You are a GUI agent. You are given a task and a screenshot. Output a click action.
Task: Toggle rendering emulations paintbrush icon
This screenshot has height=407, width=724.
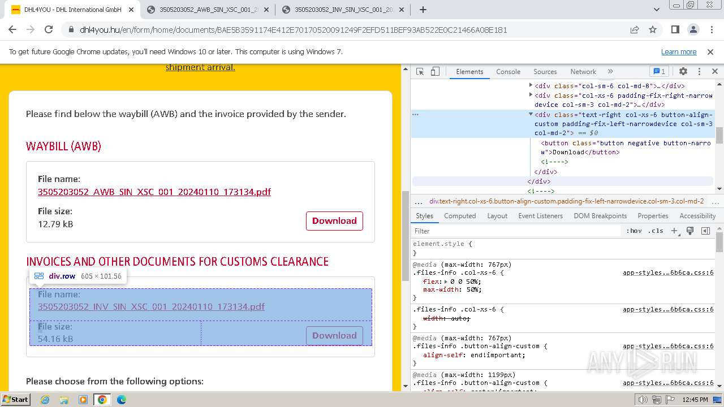coord(690,231)
